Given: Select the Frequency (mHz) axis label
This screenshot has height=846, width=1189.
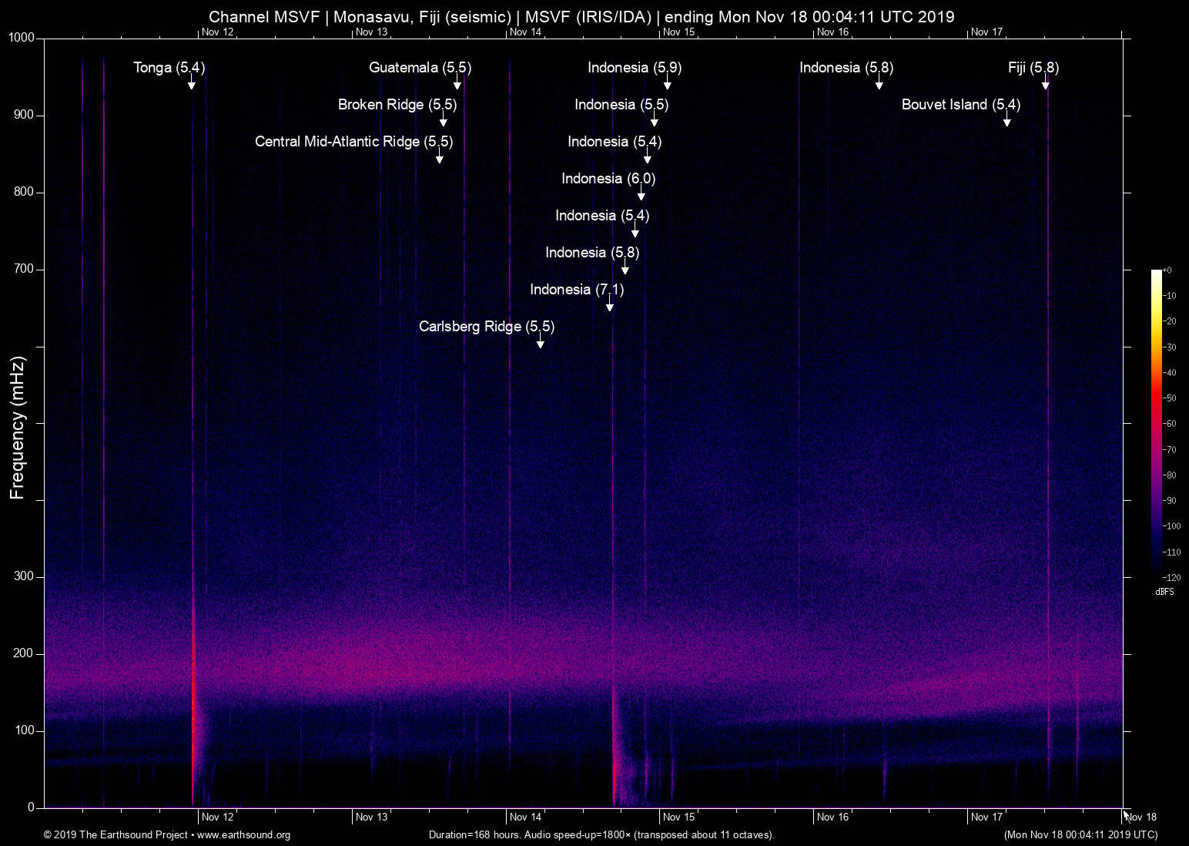Looking at the screenshot, I should tap(17, 425).
